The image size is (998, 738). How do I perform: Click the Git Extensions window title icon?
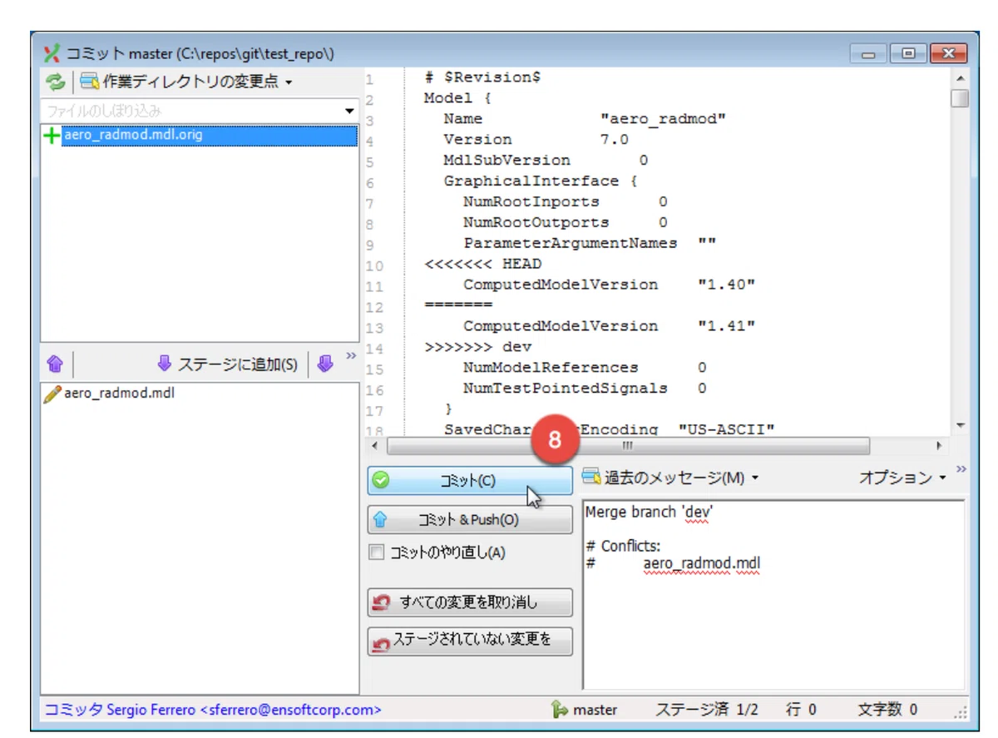(x=52, y=53)
